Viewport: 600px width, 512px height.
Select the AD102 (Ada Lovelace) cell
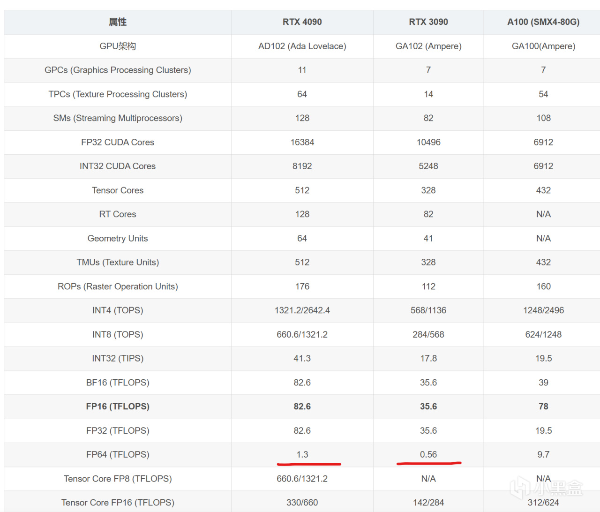tap(302, 46)
